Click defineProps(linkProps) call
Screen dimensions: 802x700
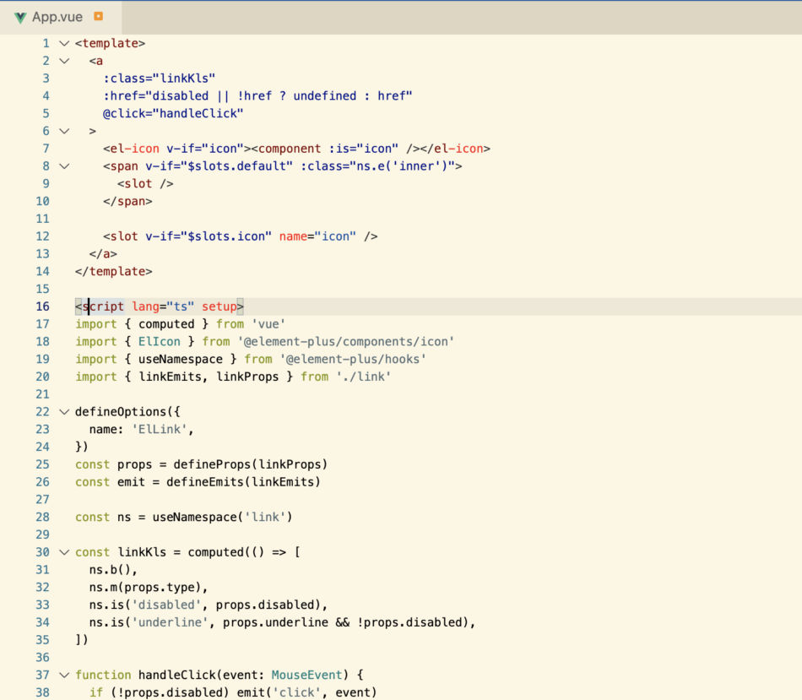(251, 464)
